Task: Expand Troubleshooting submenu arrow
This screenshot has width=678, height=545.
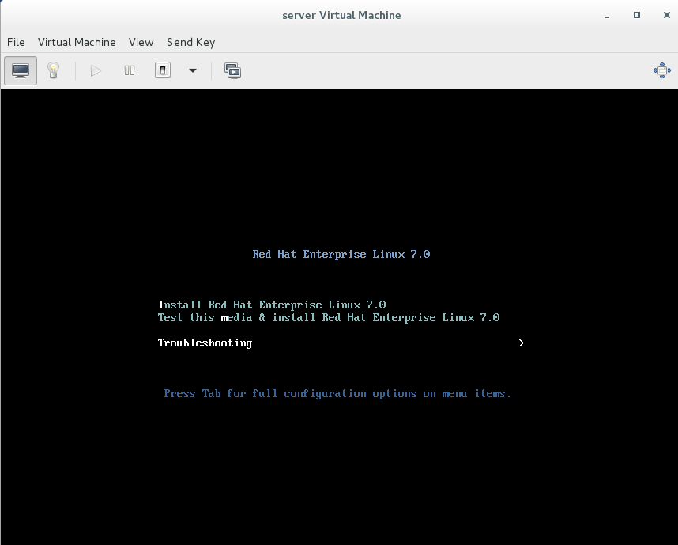Action: [x=521, y=343]
